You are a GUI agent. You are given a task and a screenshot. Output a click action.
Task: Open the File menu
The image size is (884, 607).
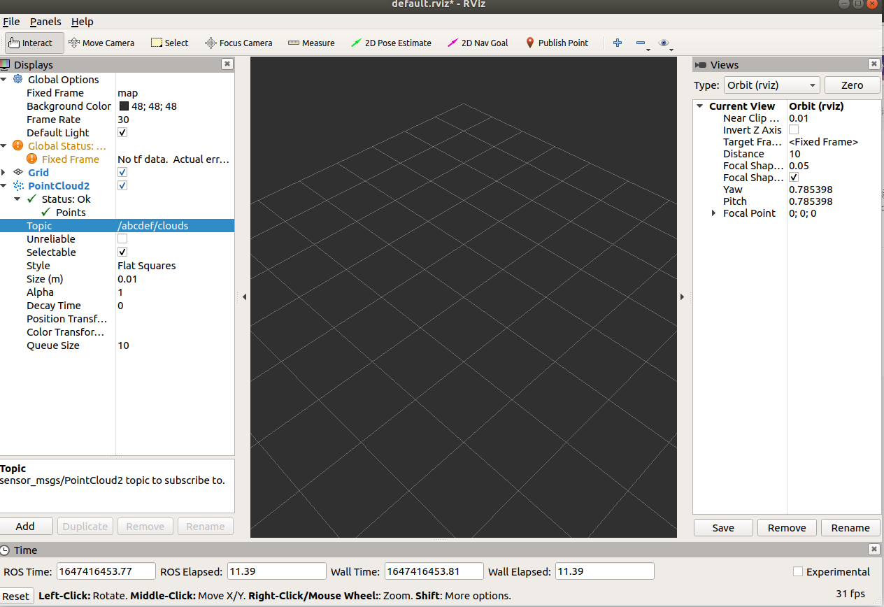[x=11, y=22]
